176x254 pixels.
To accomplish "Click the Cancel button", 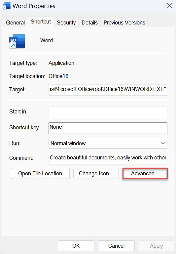I will pyautogui.click(x=116, y=246).
